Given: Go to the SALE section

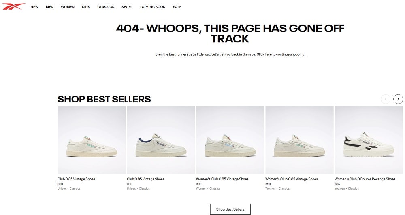Looking at the screenshot, I should click(177, 7).
